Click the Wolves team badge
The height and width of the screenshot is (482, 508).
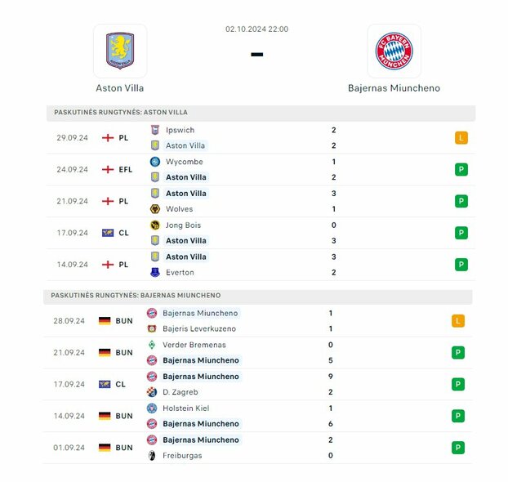[155, 209]
